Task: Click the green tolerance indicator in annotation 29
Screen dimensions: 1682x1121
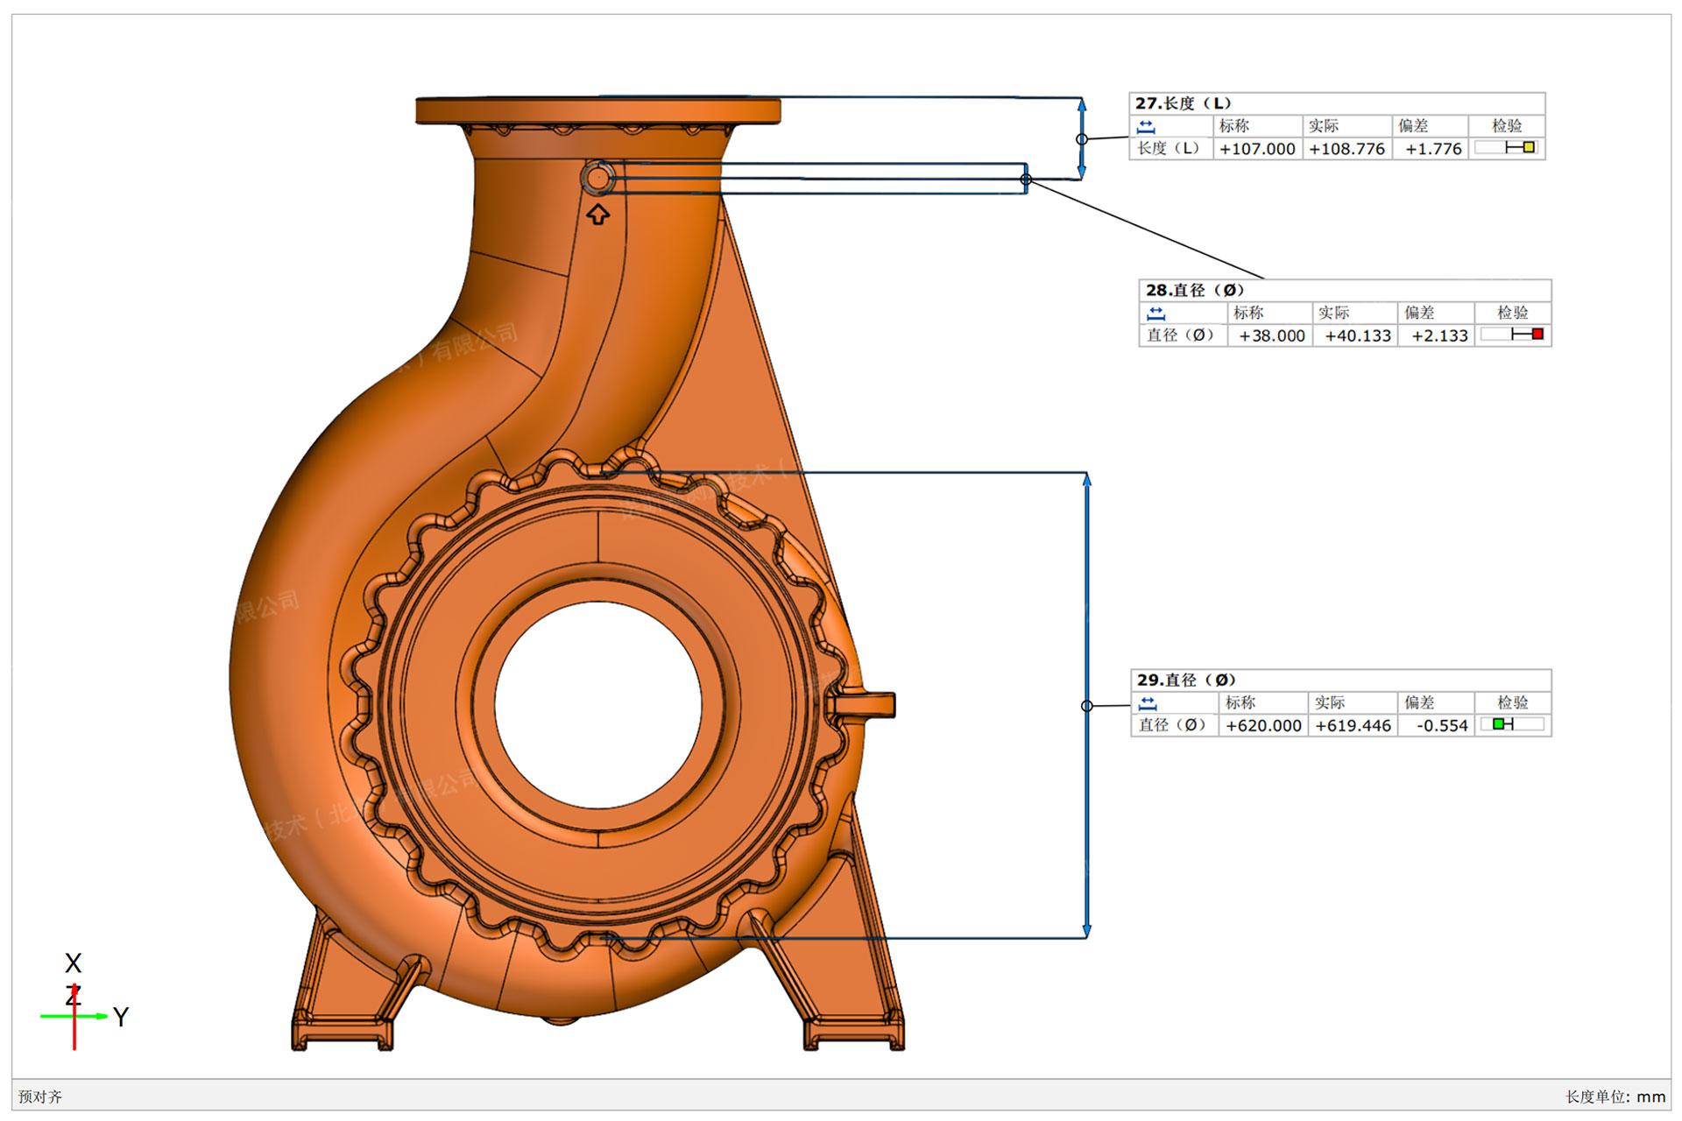Action: click(x=1499, y=723)
